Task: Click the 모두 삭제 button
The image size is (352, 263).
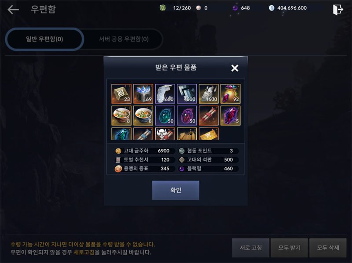Action: tap(328, 248)
